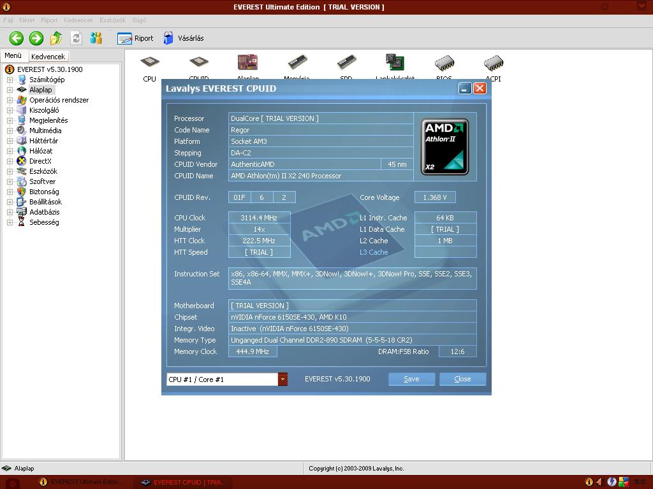Click the Vásárlás purchase button
The image size is (653, 489).
[x=183, y=38]
